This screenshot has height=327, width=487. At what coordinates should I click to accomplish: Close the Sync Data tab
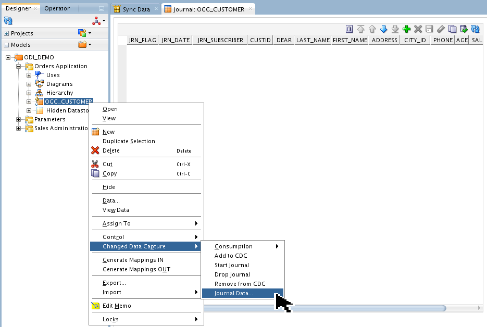[156, 9]
